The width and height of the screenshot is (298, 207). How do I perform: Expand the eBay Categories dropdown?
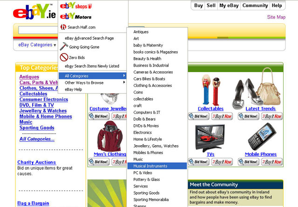tap(37, 45)
